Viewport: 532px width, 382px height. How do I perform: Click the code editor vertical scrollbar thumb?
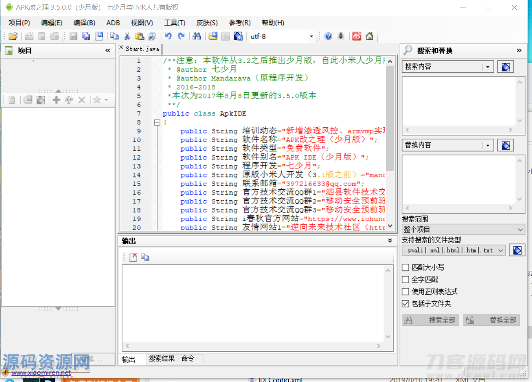[x=390, y=118]
